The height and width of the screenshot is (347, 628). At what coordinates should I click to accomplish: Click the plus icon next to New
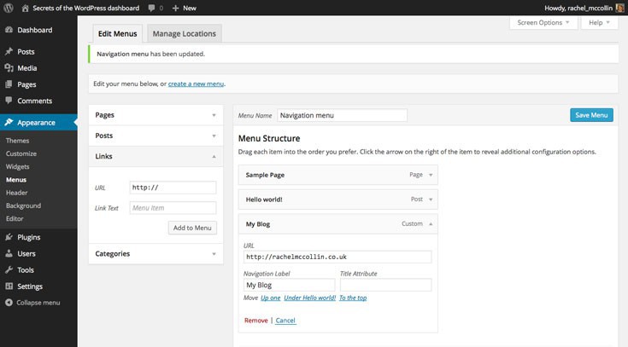[175, 8]
